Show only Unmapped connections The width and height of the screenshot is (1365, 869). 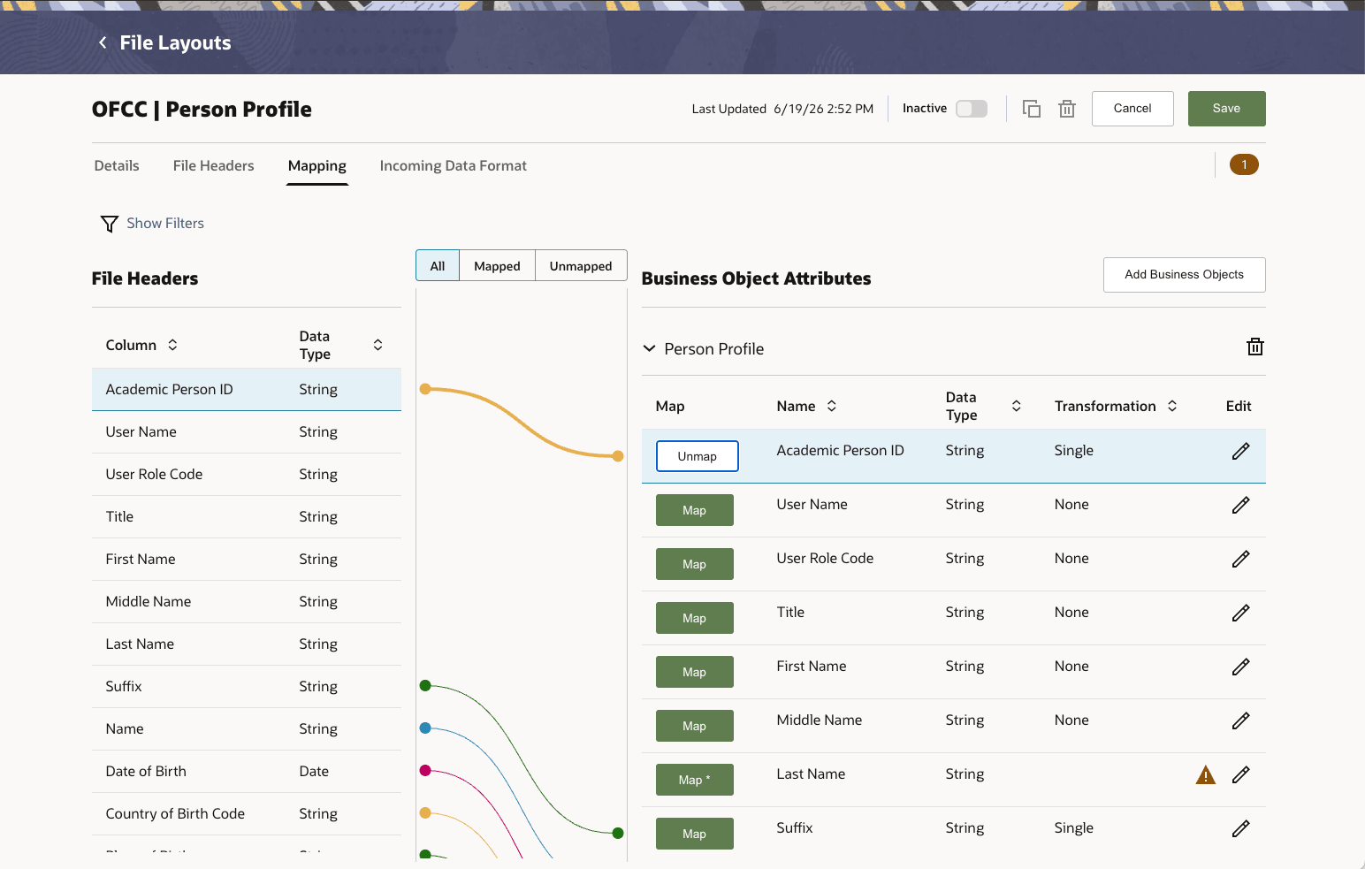pos(581,265)
